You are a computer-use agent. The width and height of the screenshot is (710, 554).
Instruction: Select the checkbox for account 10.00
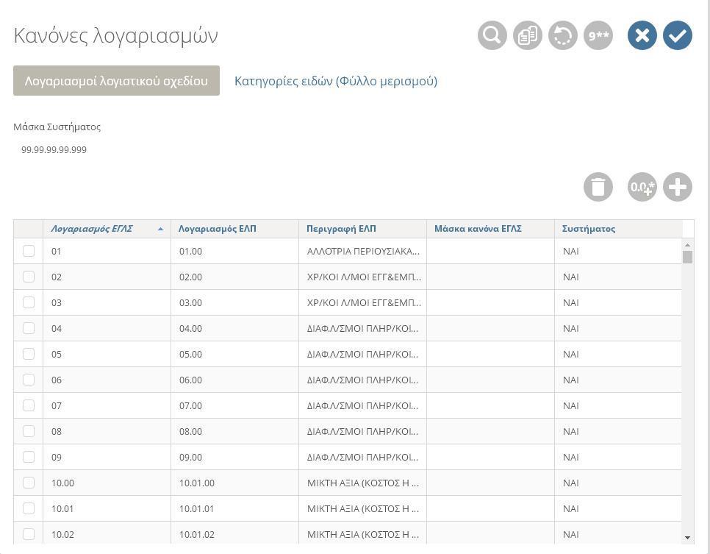coord(29,483)
